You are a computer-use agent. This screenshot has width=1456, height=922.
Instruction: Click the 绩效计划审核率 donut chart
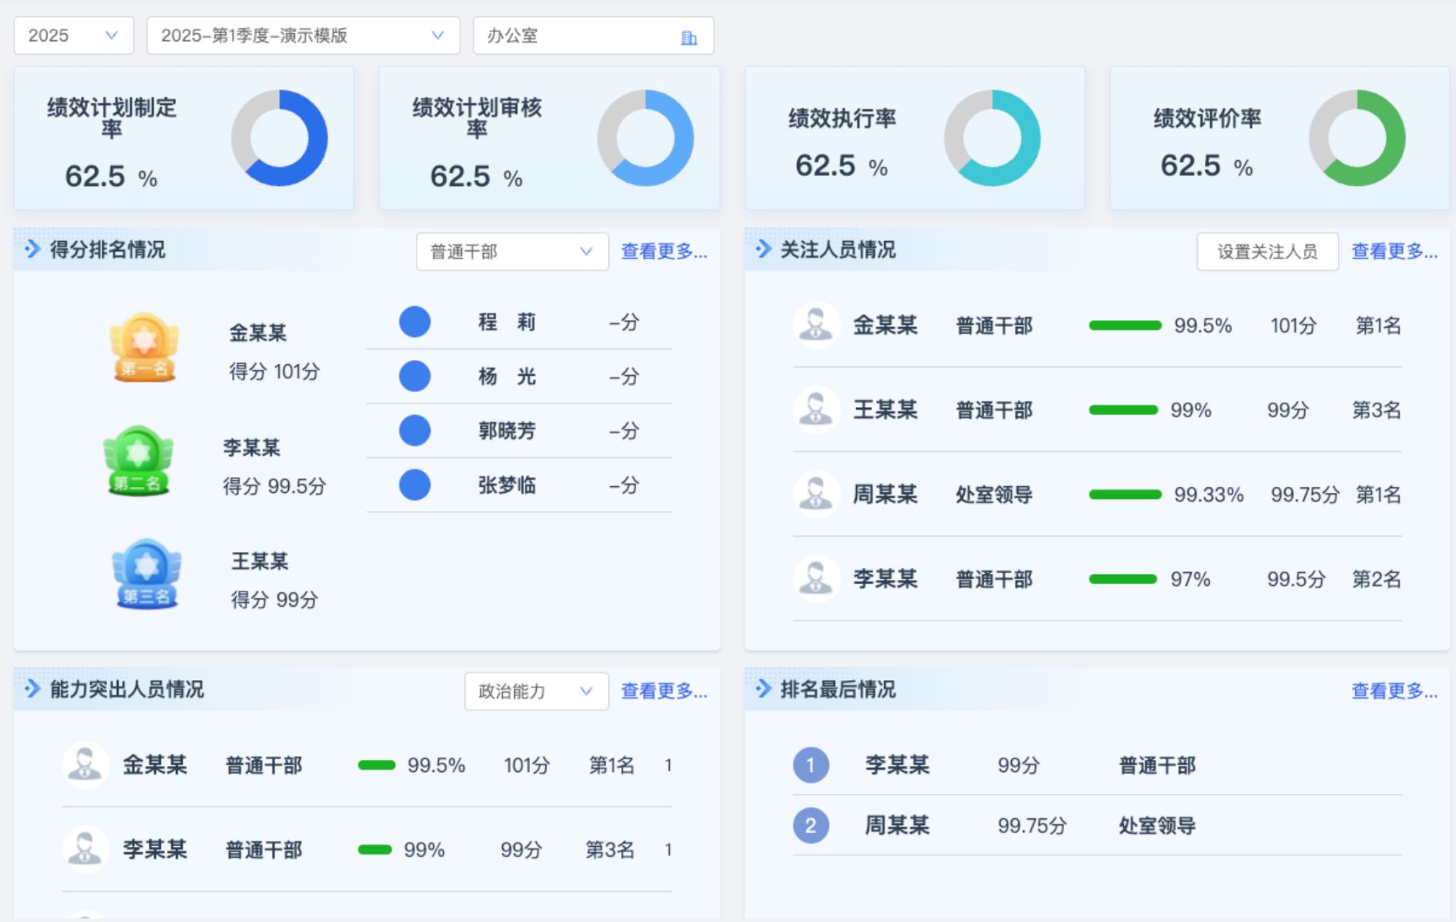(645, 138)
